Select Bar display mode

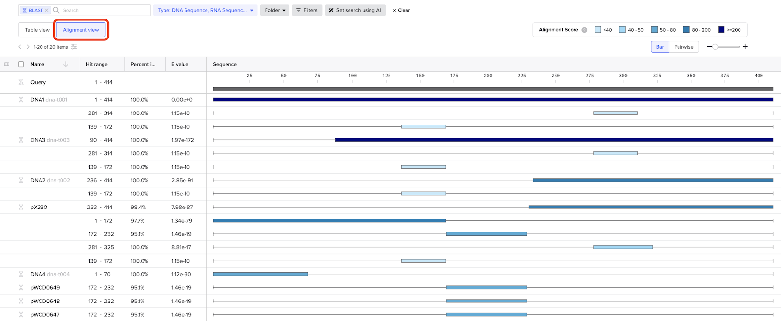point(660,47)
